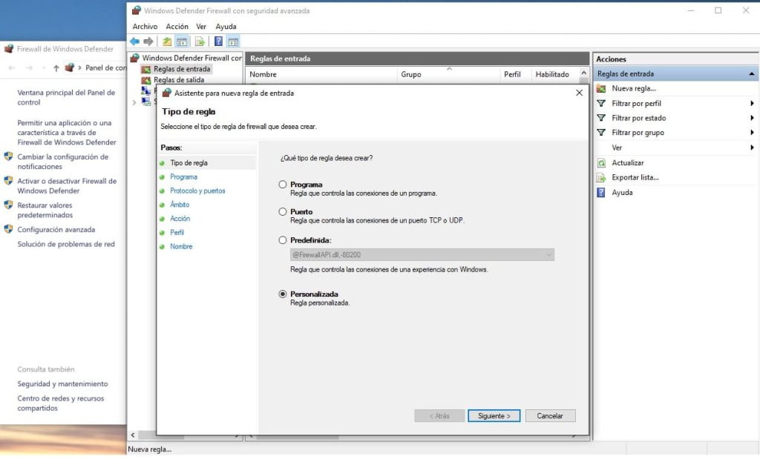Viewport: 760px width, 459px height.
Task: Expand the Filtrar por perfil submenu arrow
Action: [752, 103]
